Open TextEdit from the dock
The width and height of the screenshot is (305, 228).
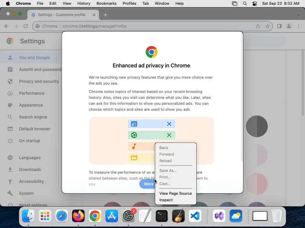tap(145, 216)
